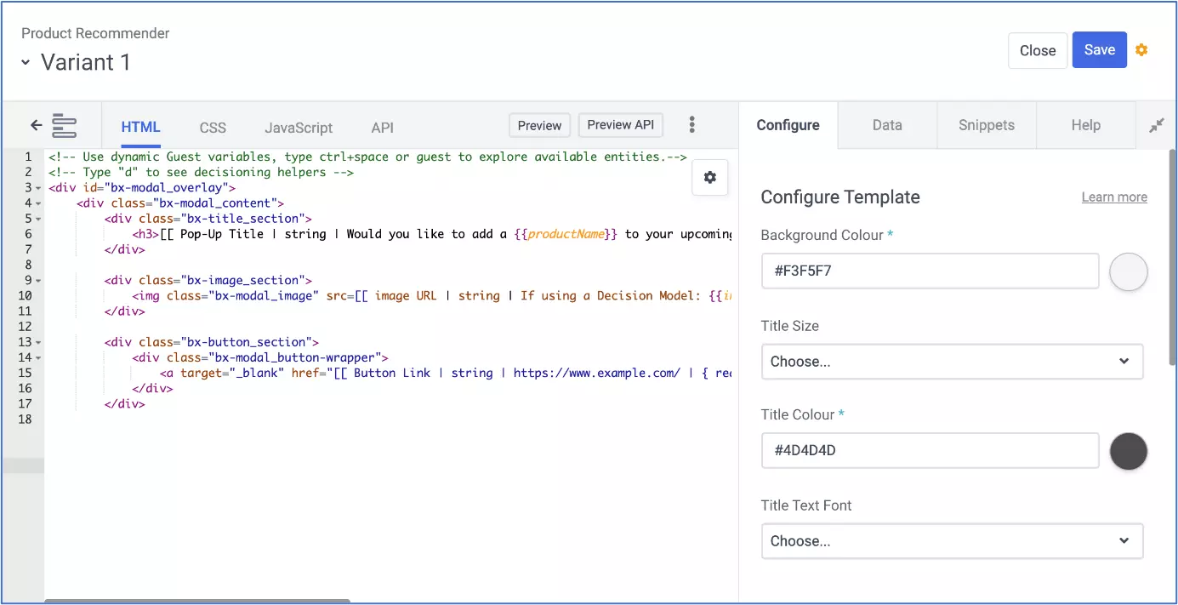Open the Title Size dropdown
Screen dimensions: 1178x605
point(952,362)
